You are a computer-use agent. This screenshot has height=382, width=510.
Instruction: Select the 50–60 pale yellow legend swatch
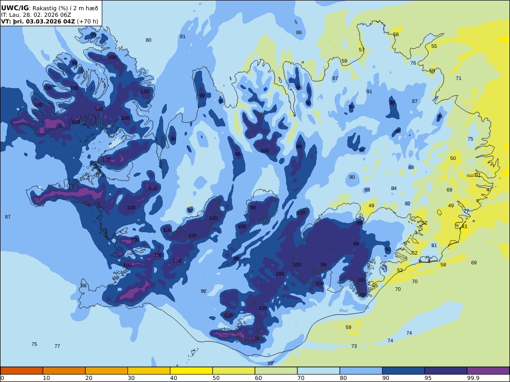click(234, 371)
